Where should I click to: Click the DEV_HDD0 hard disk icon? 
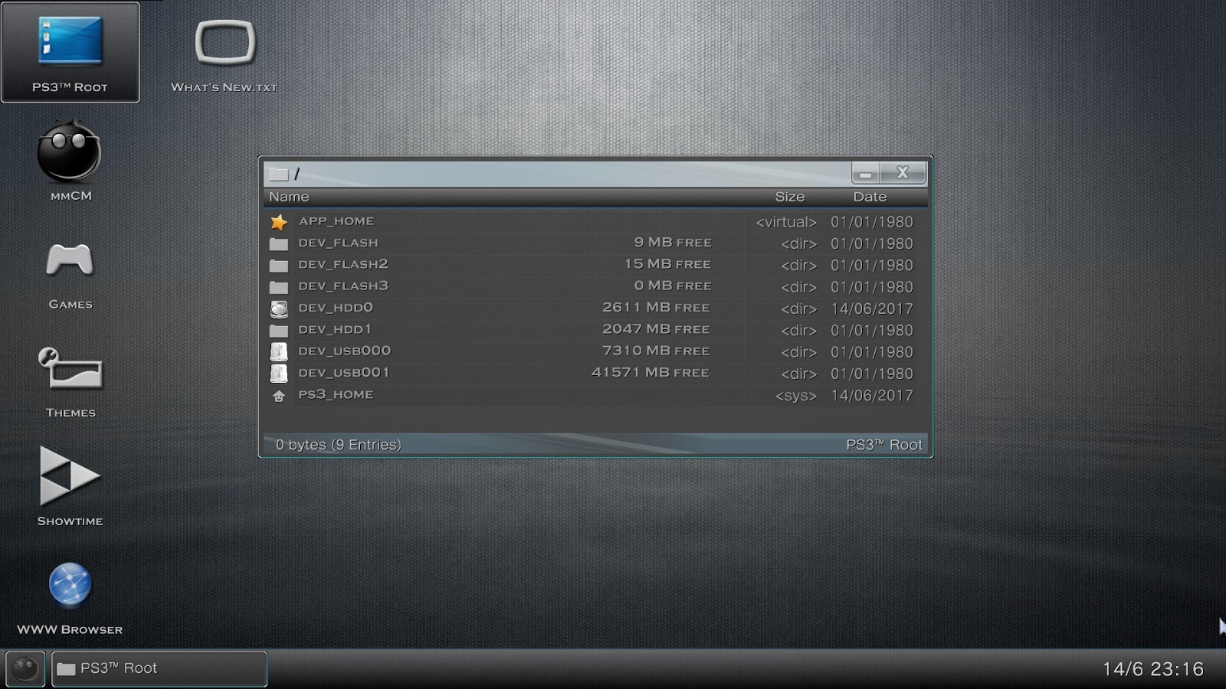(x=279, y=309)
